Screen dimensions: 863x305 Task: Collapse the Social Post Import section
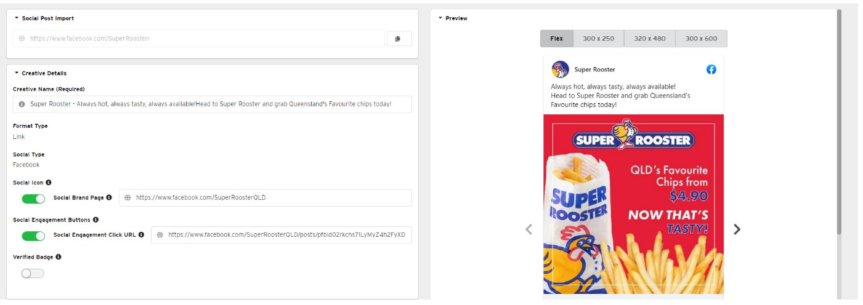17,18
